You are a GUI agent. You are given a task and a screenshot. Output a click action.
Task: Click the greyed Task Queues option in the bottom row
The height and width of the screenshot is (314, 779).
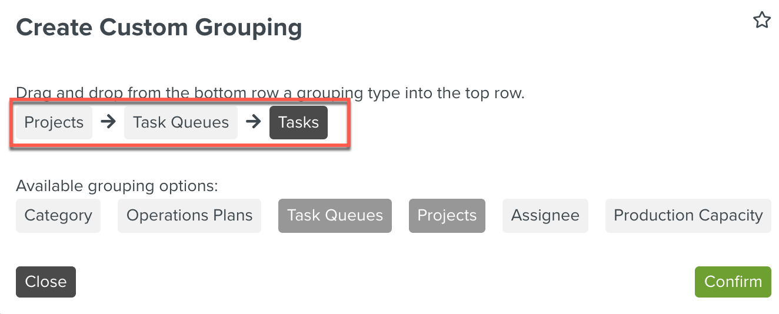coord(335,216)
